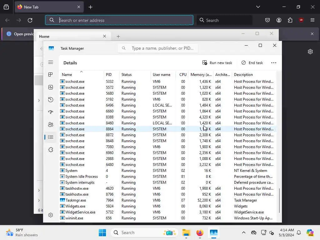Sort by Memory column header
Screen dimensions: 320x240
tap(201, 75)
